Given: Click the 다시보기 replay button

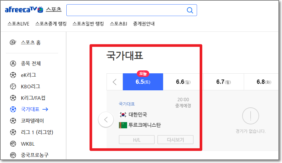Looking at the screenshot, I should [x=175, y=140].
